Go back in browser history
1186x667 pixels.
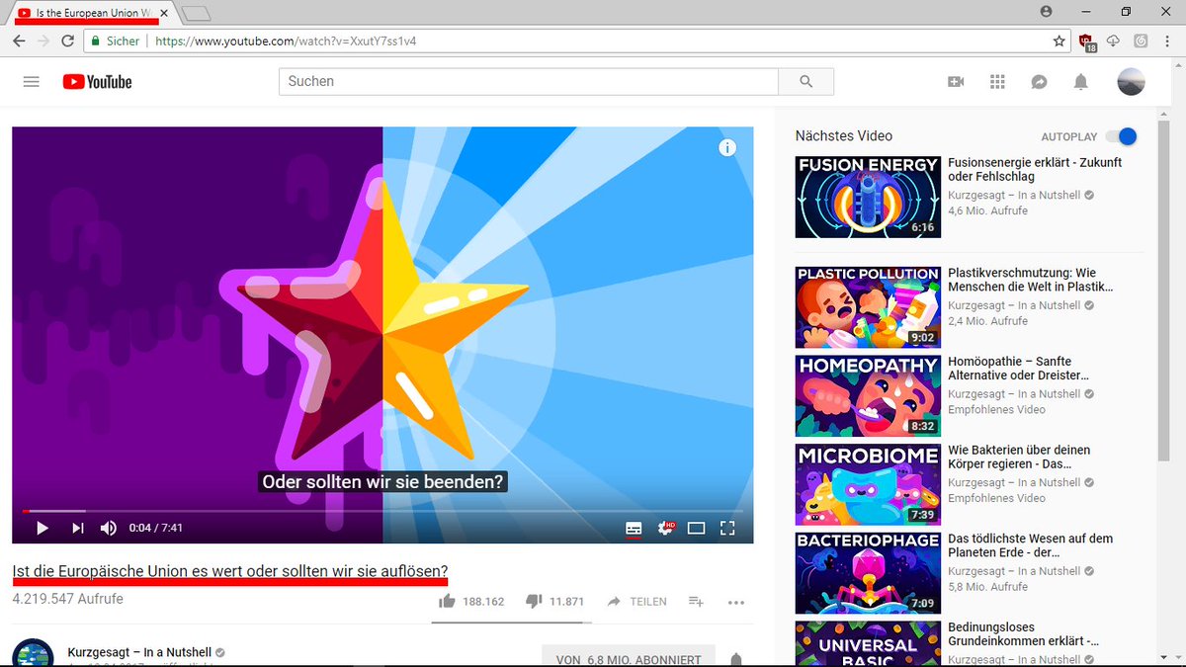click(x=19, y=42)
